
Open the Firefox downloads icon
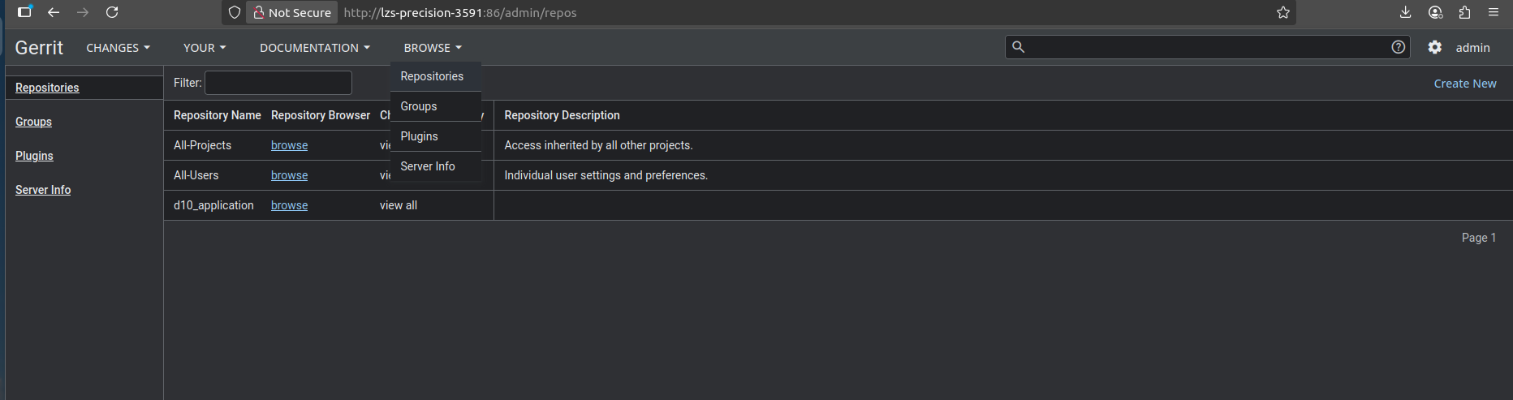coord(1406,12)
